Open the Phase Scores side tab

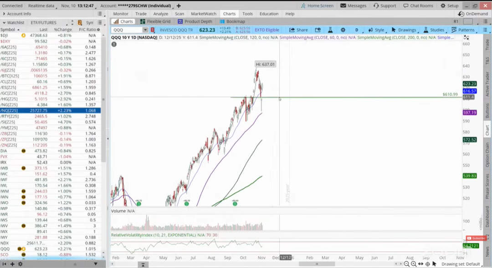pos(487,186)
